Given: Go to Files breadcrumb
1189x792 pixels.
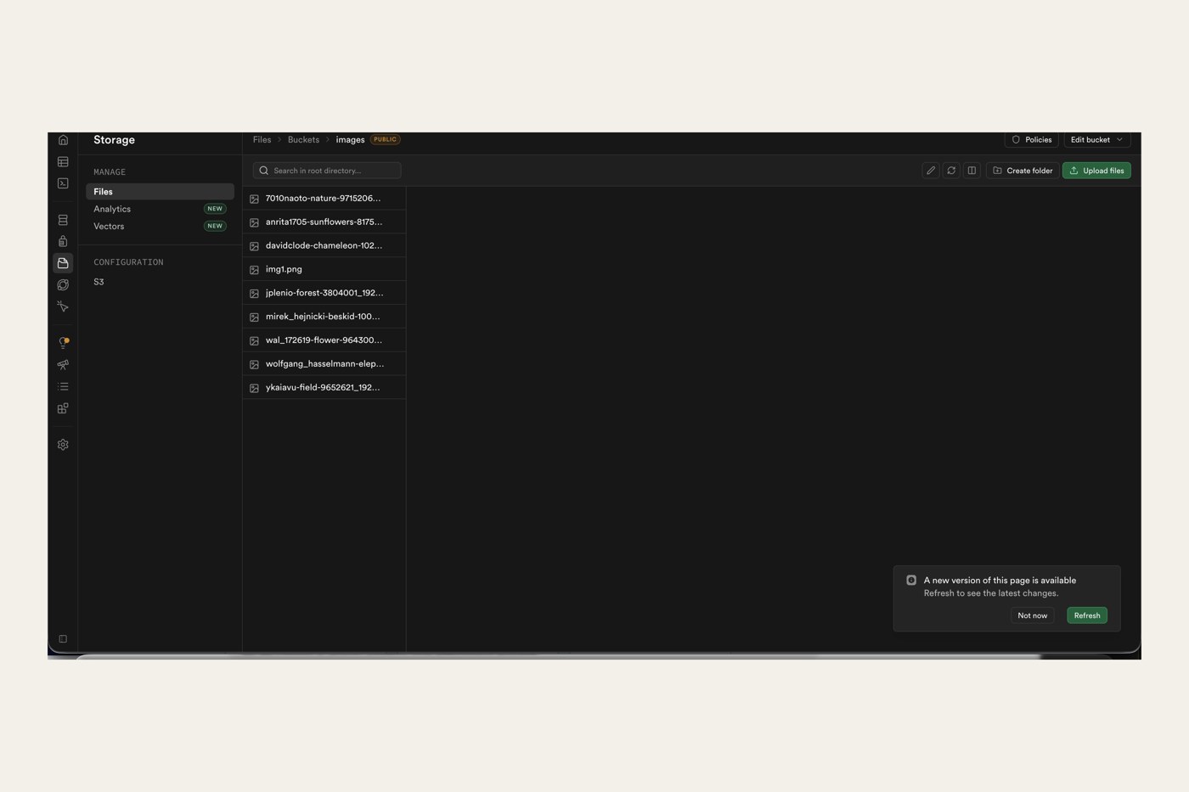Looking at the screenshot, I should pos(262,140).
